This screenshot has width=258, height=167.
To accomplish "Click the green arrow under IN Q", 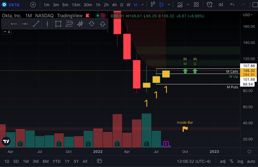I will [x=195, y=71].
